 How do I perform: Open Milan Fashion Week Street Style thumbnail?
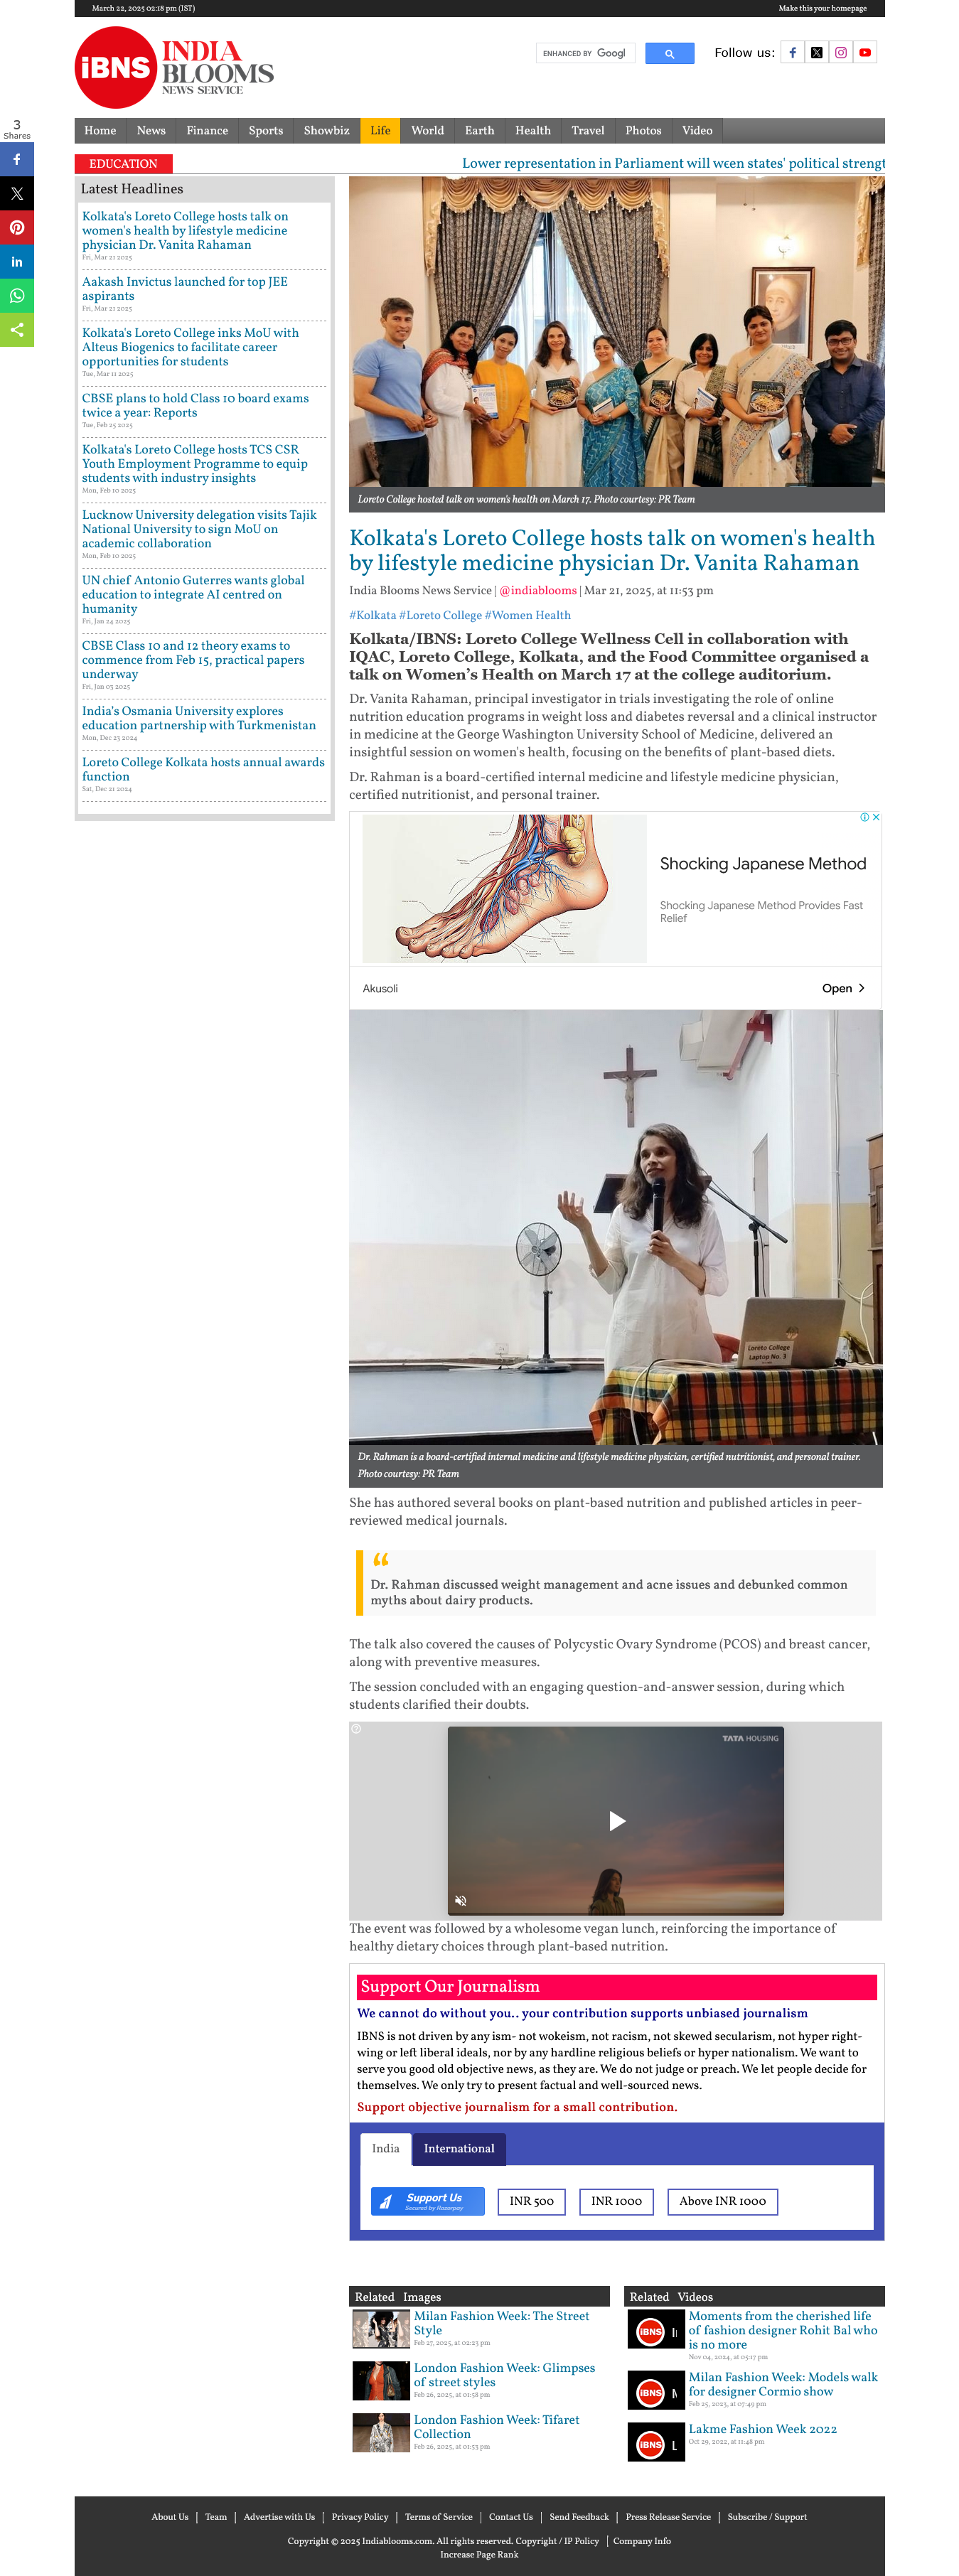(381, 2329)
